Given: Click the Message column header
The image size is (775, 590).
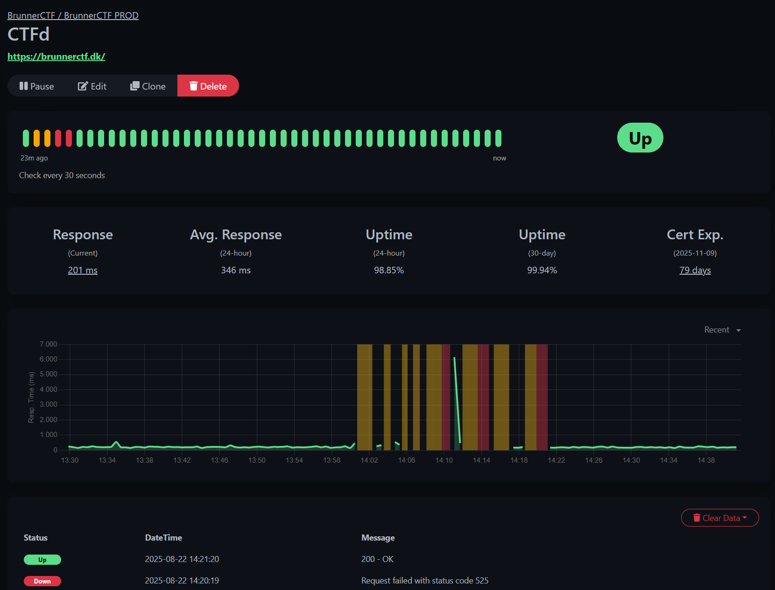Looking at the screenshot, I should [x=378, y=537].
